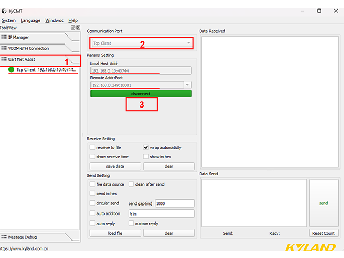344x258 pixels.
Task: Open the Message Debug section
Action: pos(40,237)
